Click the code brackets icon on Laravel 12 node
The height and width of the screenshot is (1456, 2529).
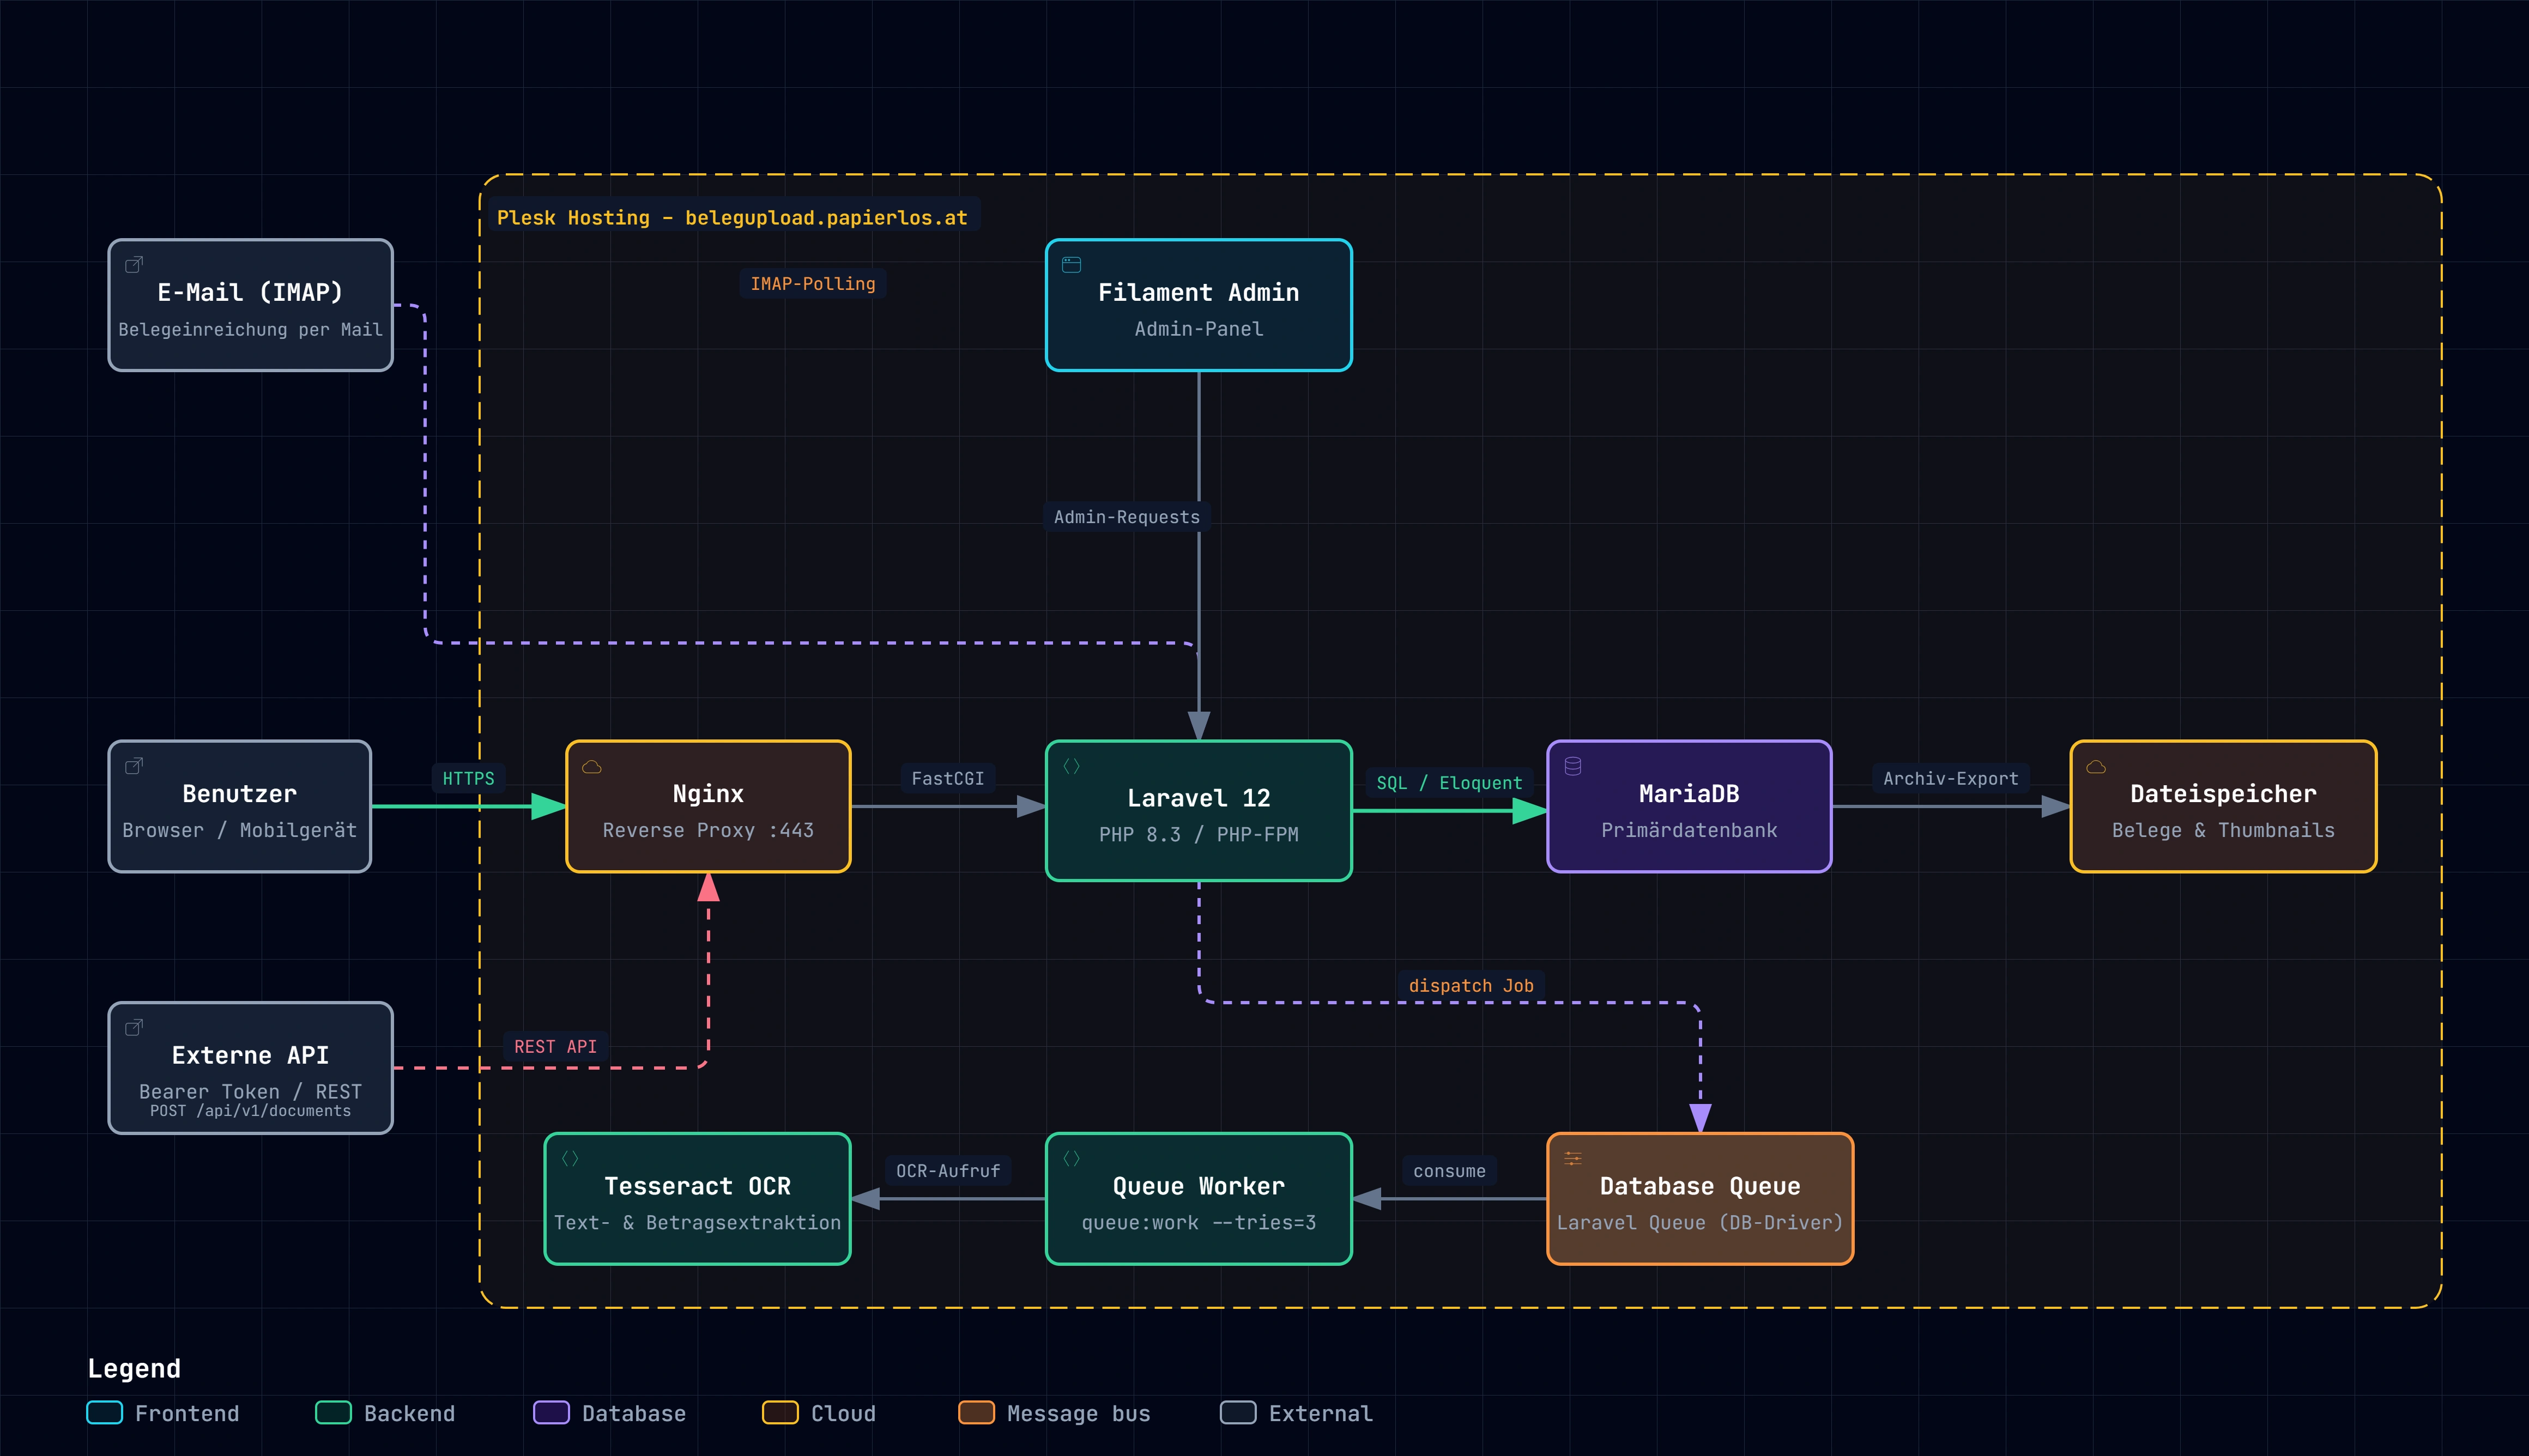1071,766
